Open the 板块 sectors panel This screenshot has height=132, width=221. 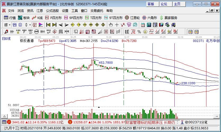pos(24,18)
